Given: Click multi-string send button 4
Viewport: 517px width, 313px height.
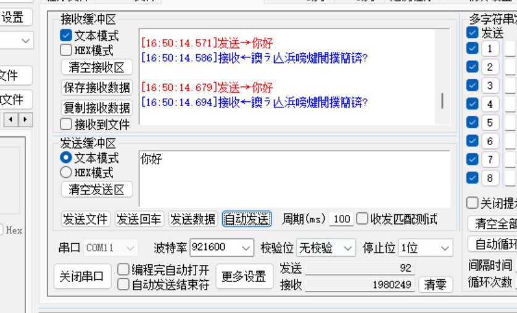Looking at the screenshot, I should click(x=490, y=104).
